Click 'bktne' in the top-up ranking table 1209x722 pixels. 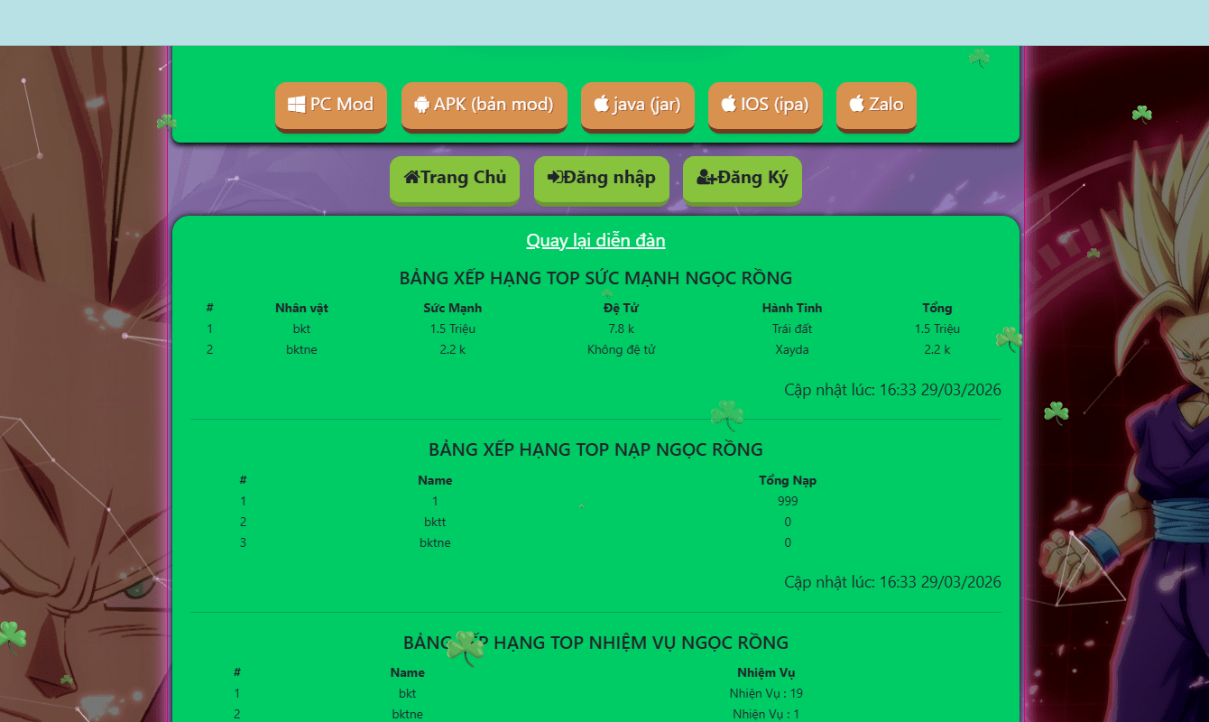pos(435,542)
